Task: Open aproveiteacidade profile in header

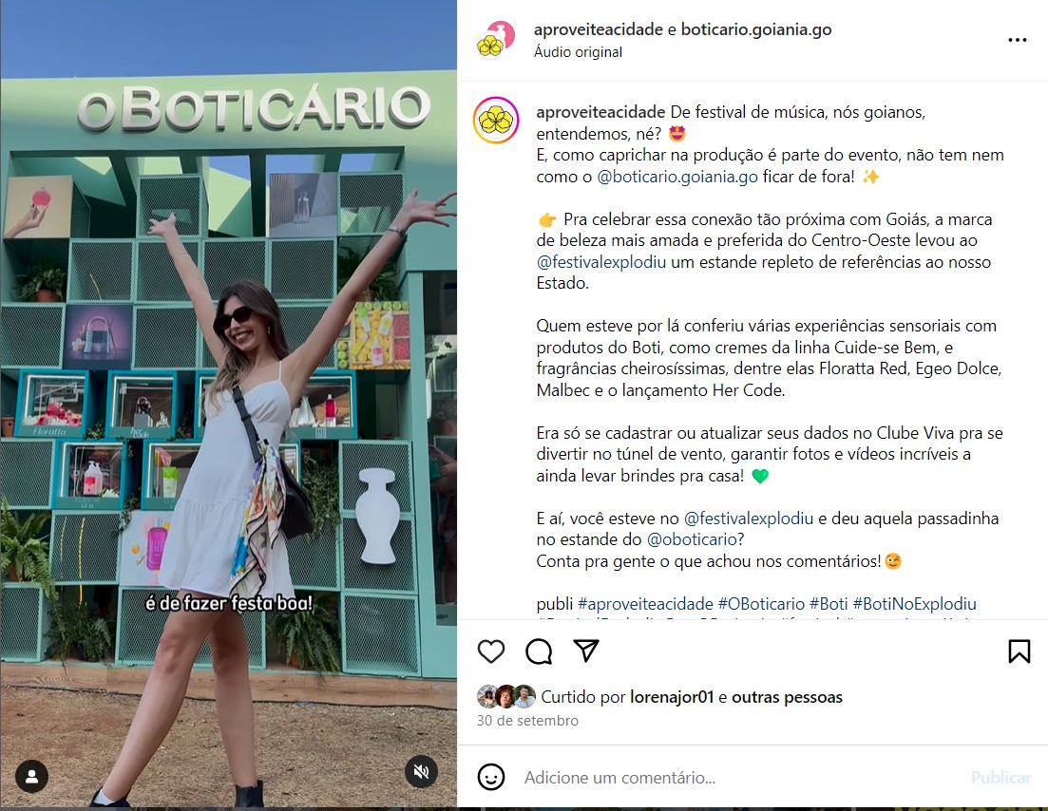Action: click(599, 29)
